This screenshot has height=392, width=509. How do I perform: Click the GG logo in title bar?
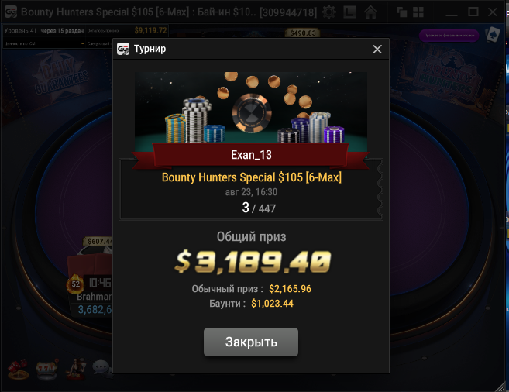pos(11,12)
